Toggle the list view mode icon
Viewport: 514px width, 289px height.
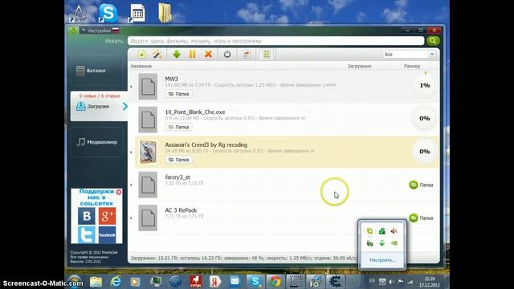tap(267, 55)
